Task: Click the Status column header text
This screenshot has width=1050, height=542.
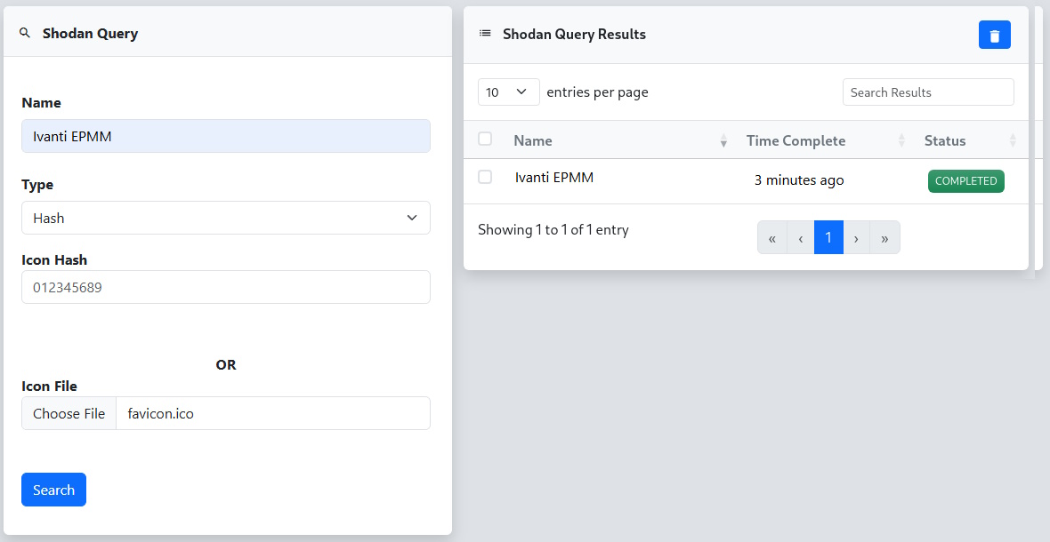Action: 945,140
